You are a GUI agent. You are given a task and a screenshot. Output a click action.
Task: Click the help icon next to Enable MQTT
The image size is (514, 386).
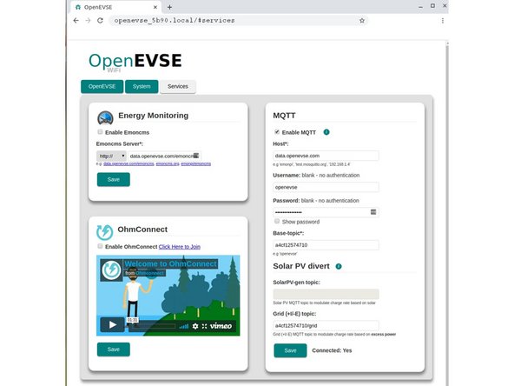click(326, 132)
